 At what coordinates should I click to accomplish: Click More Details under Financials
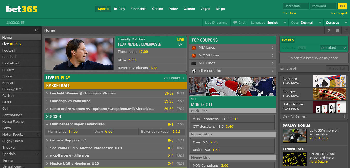coord(318,162)
